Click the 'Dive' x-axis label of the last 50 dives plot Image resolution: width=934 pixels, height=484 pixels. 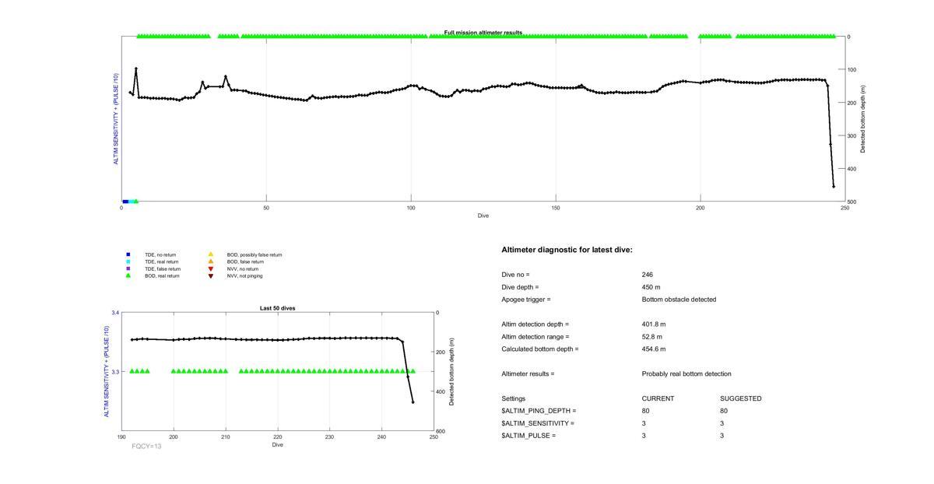[x=278, y=445]
